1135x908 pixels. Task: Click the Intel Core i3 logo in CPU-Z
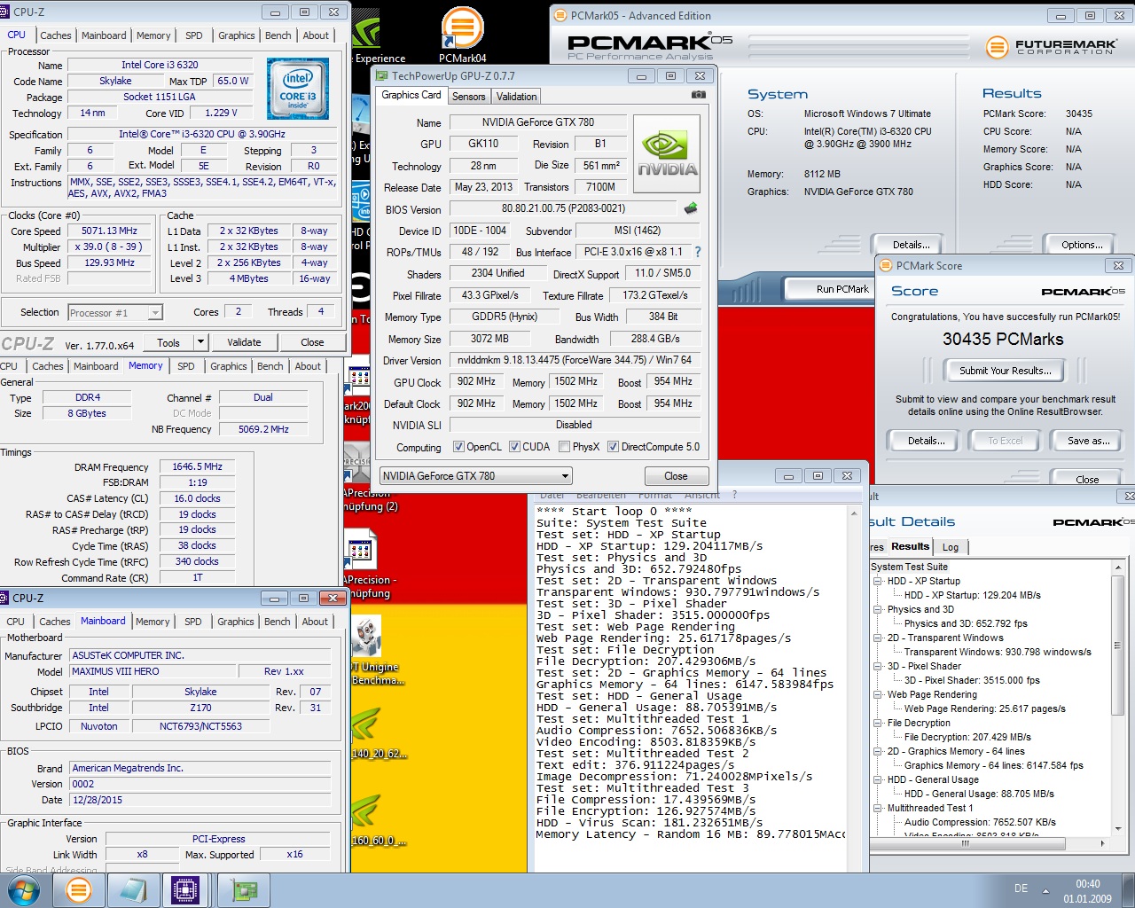(299, 89)
